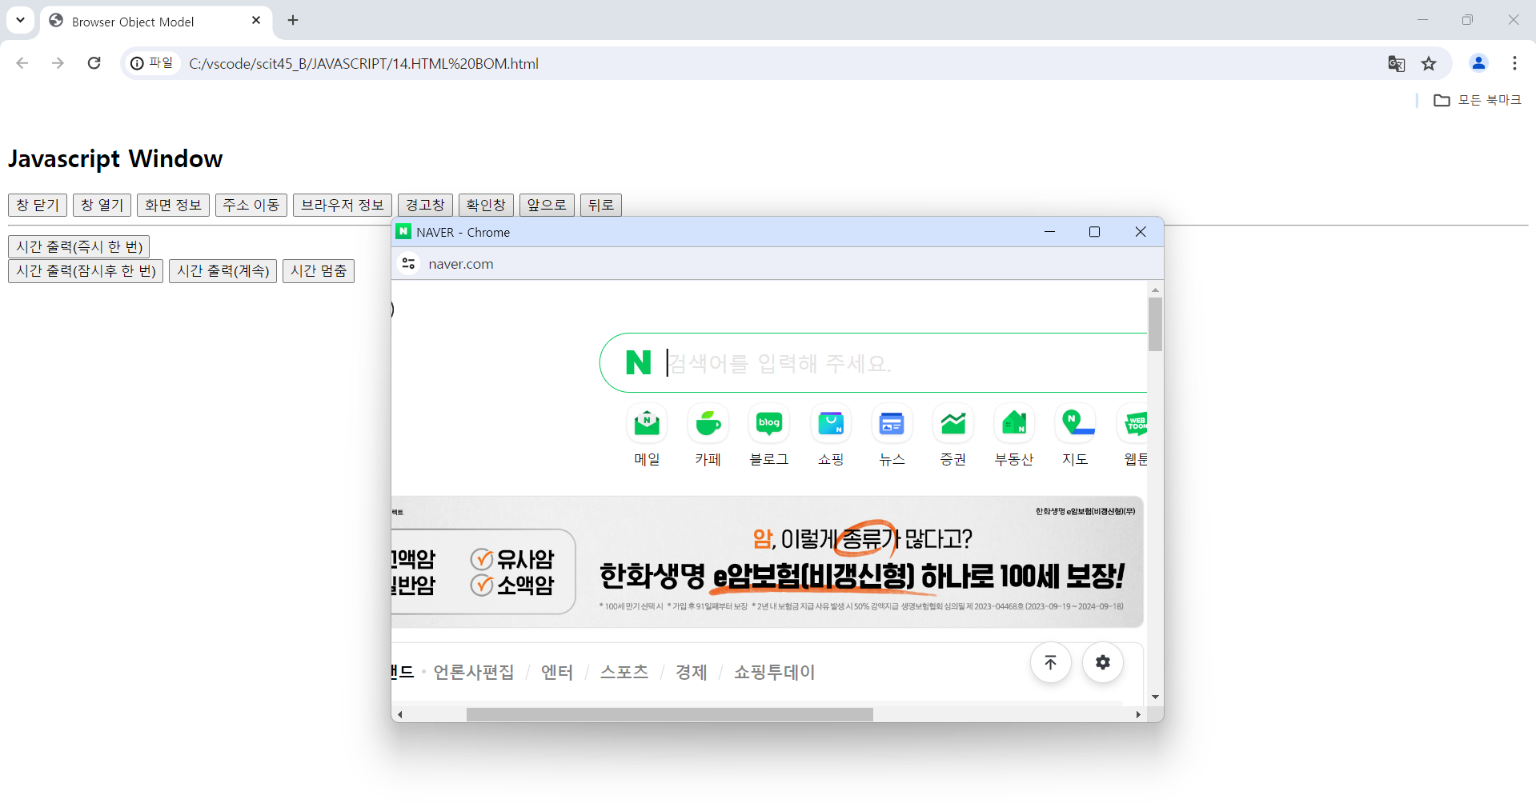Click the 뒤로 back button
The height and width of the screenshot is (811, 1536).
point(601,205)
